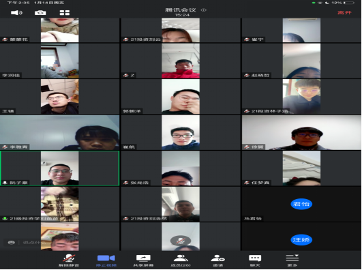Leave the meeting with red 离开 button
Image resolution: width=362 pixels, height=270 pixels.
344,12
